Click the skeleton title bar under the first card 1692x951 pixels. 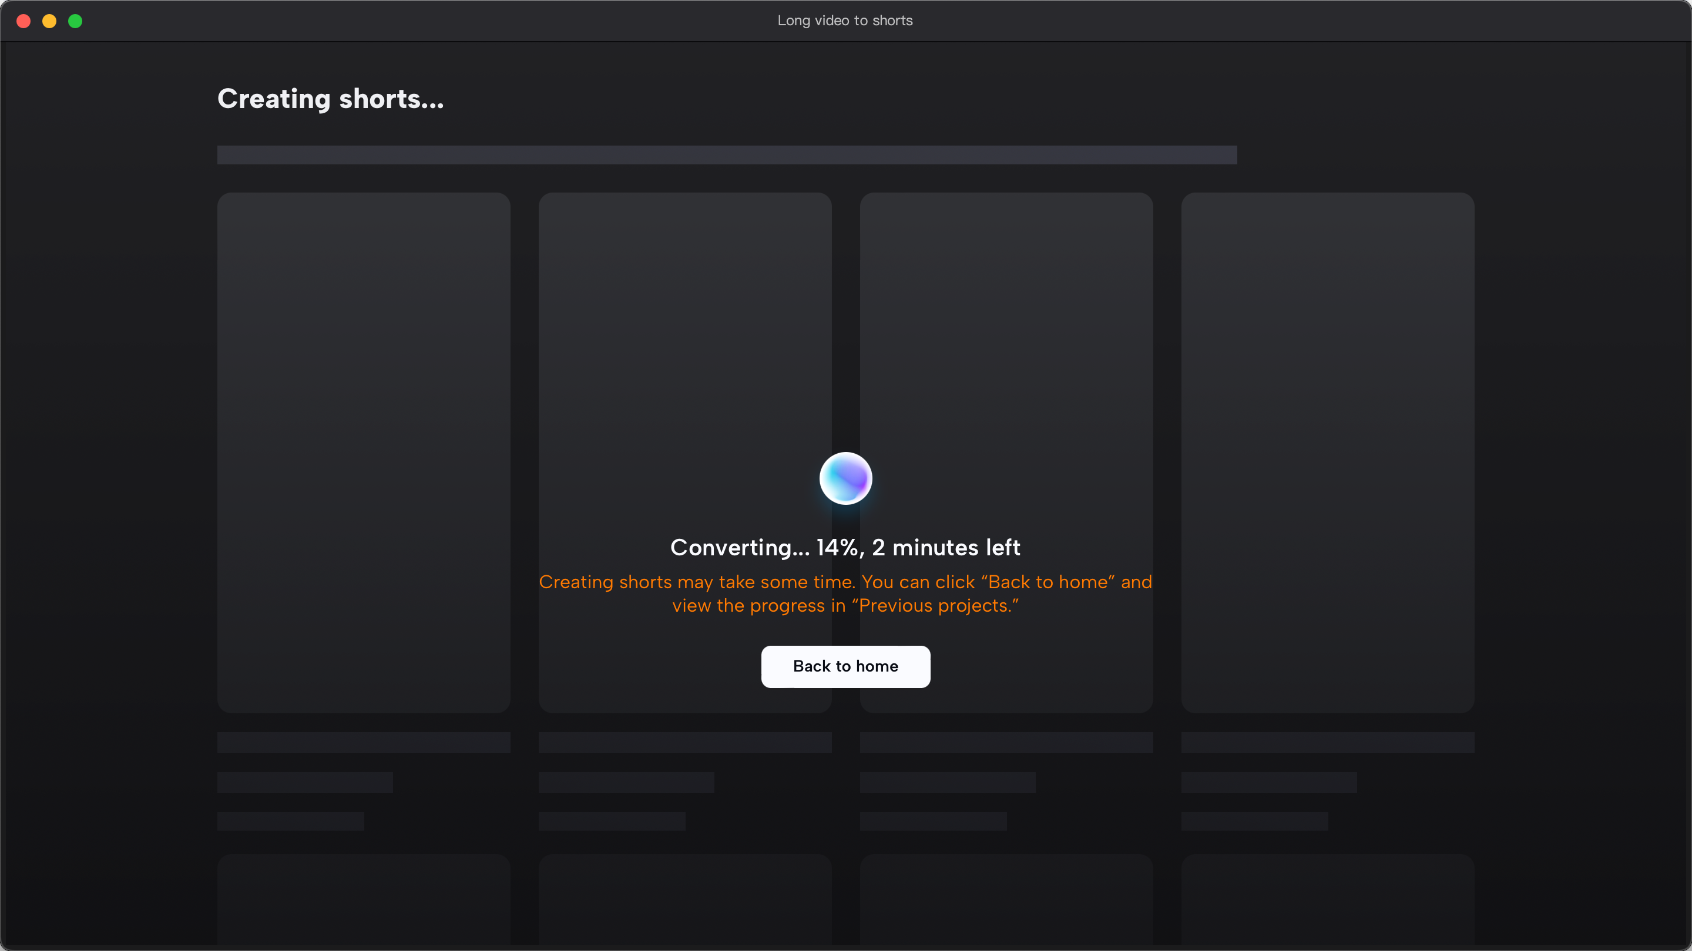(364, 742)
